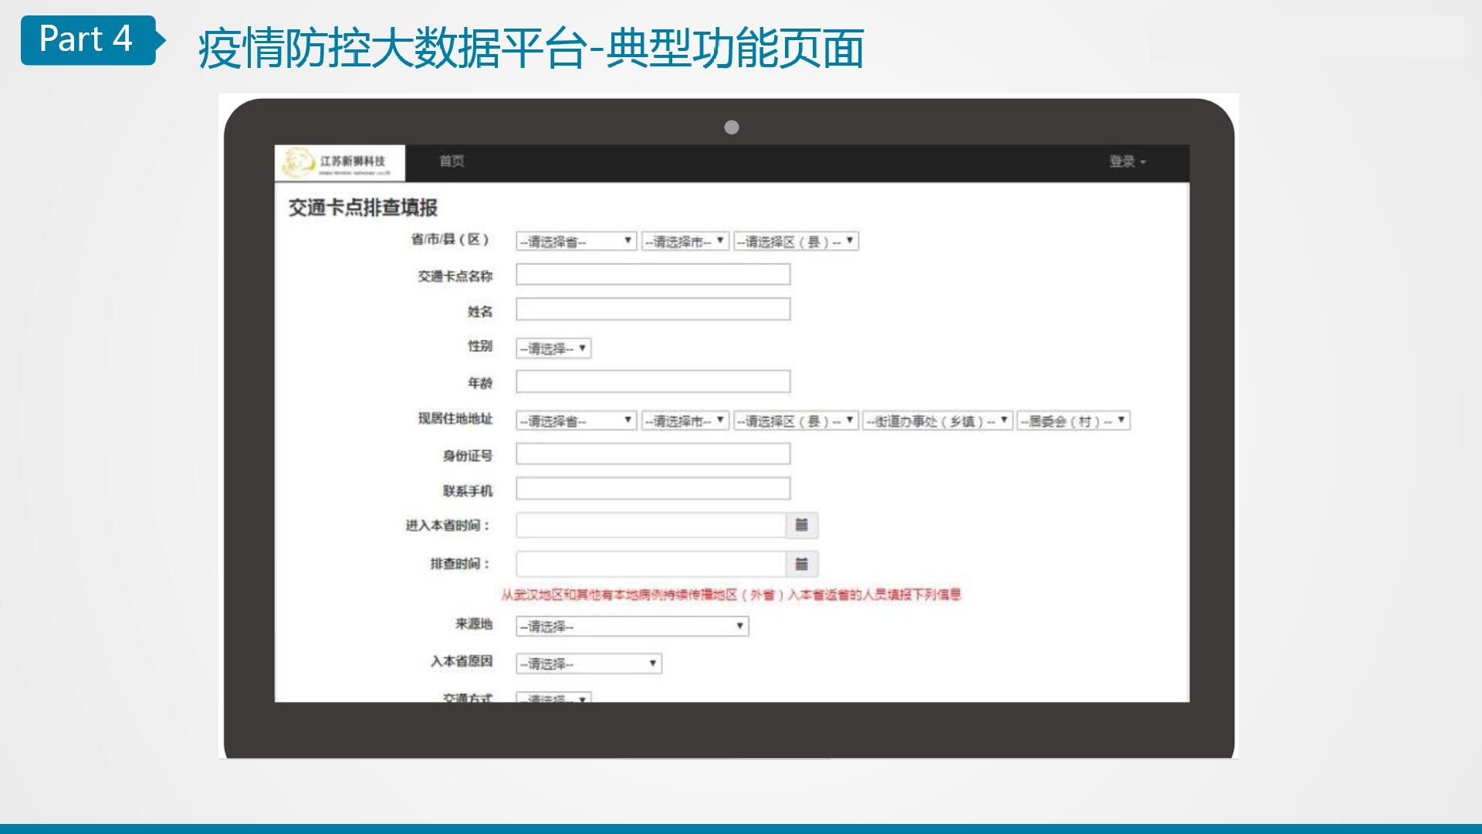The width and height of the screenshot is (1482, 834).
Task: Focus the 姓名 text field
Action: click(653, 310)
